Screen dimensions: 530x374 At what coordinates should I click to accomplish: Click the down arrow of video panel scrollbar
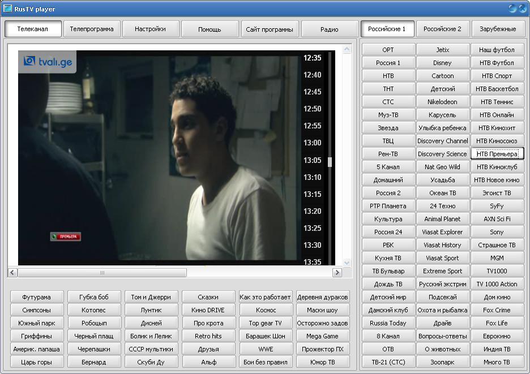click(x=347, y=263)
